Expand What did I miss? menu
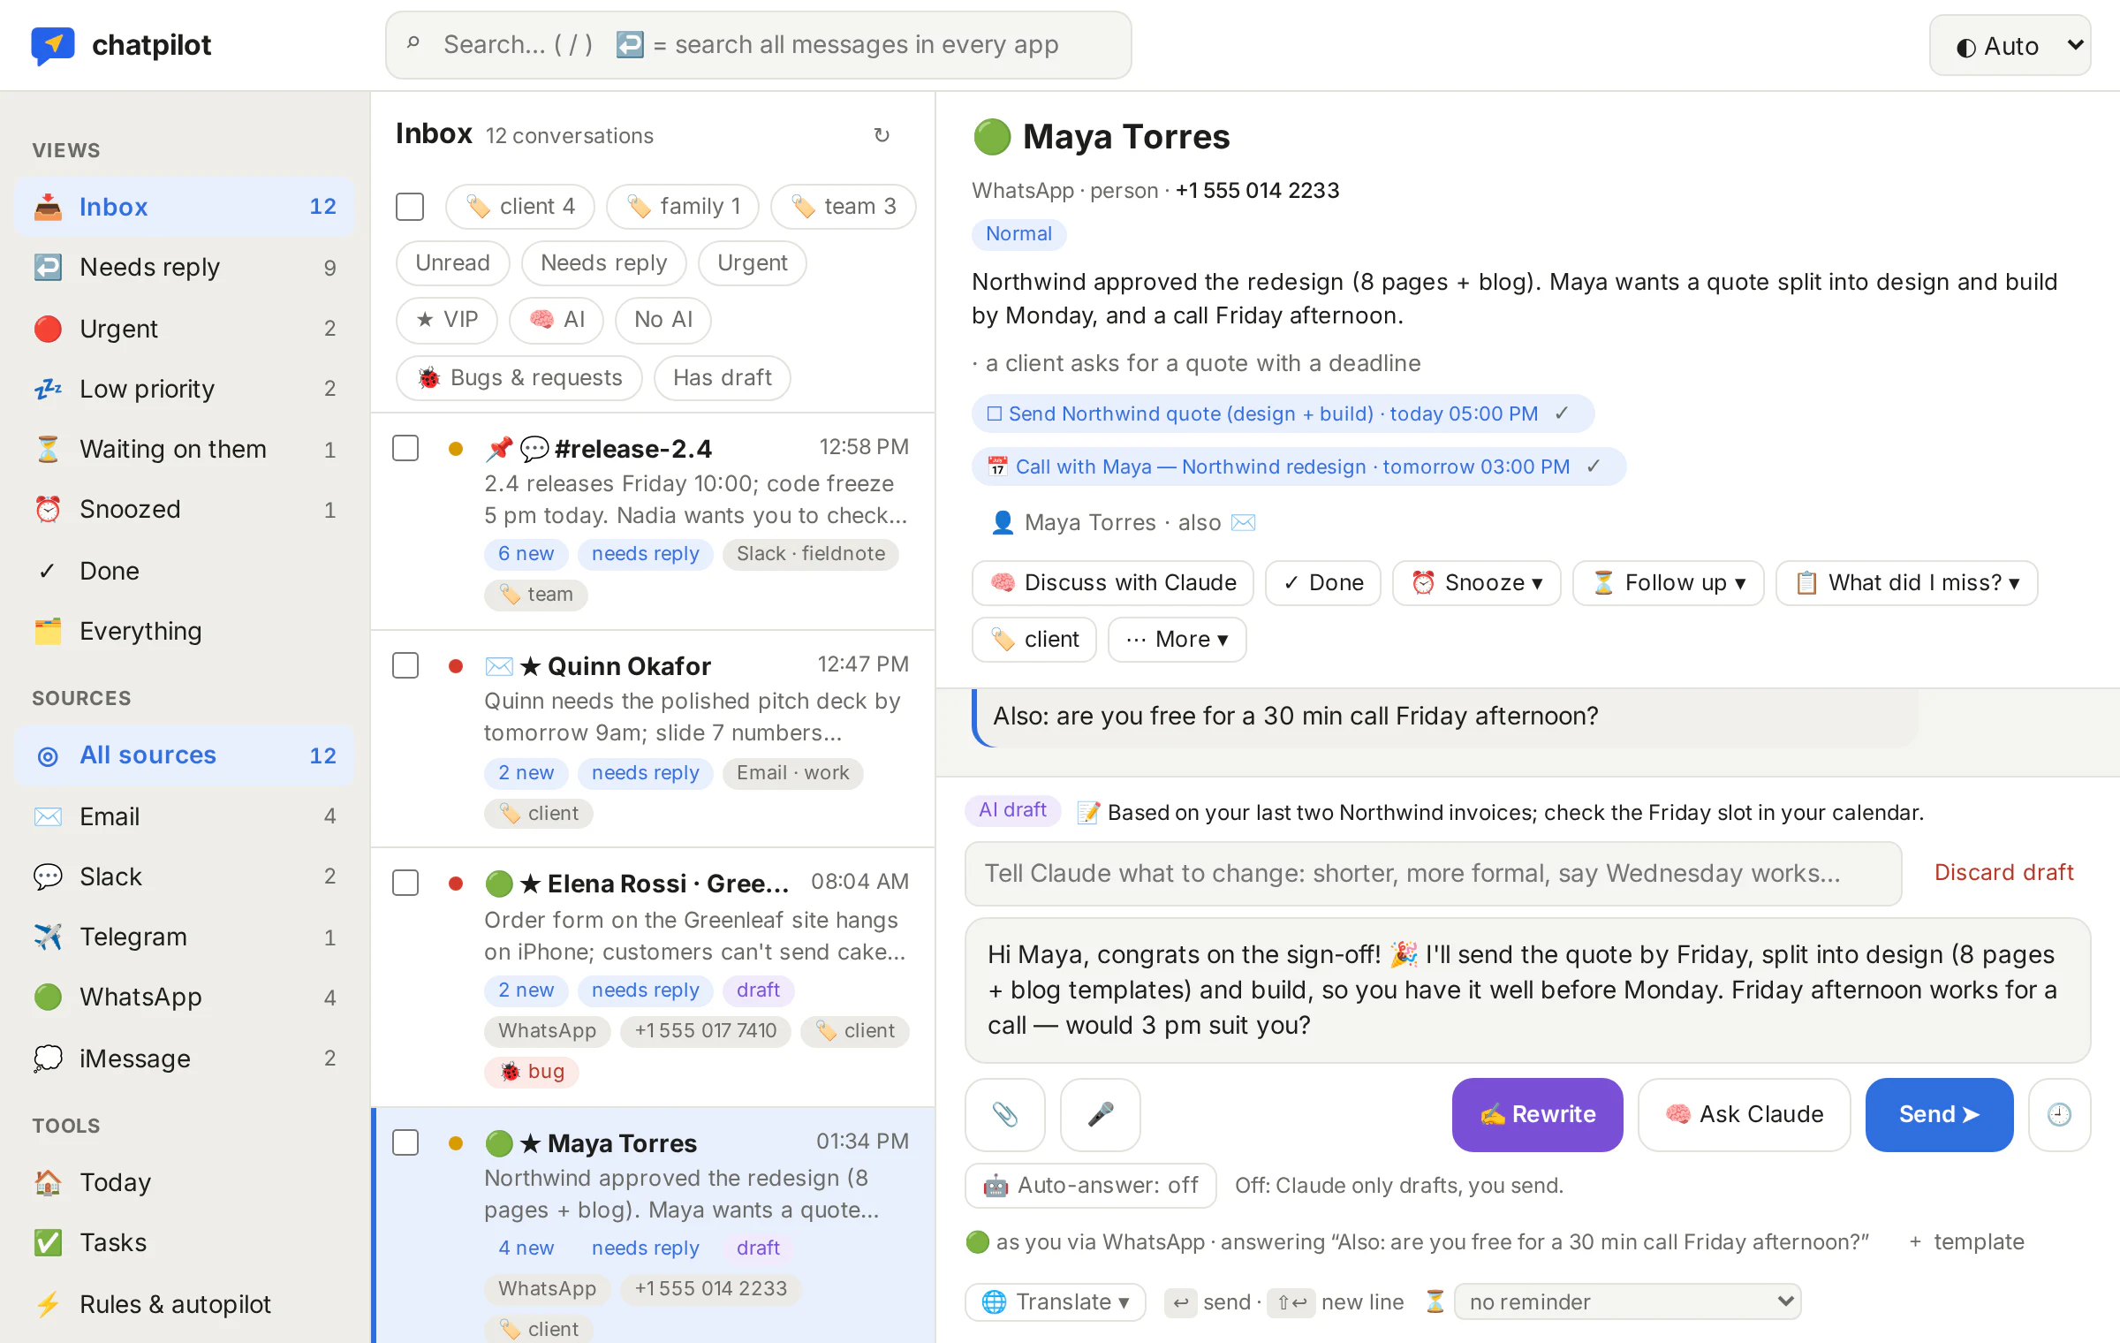This screenshot has height=1343, width=2120. [1906, 582]
